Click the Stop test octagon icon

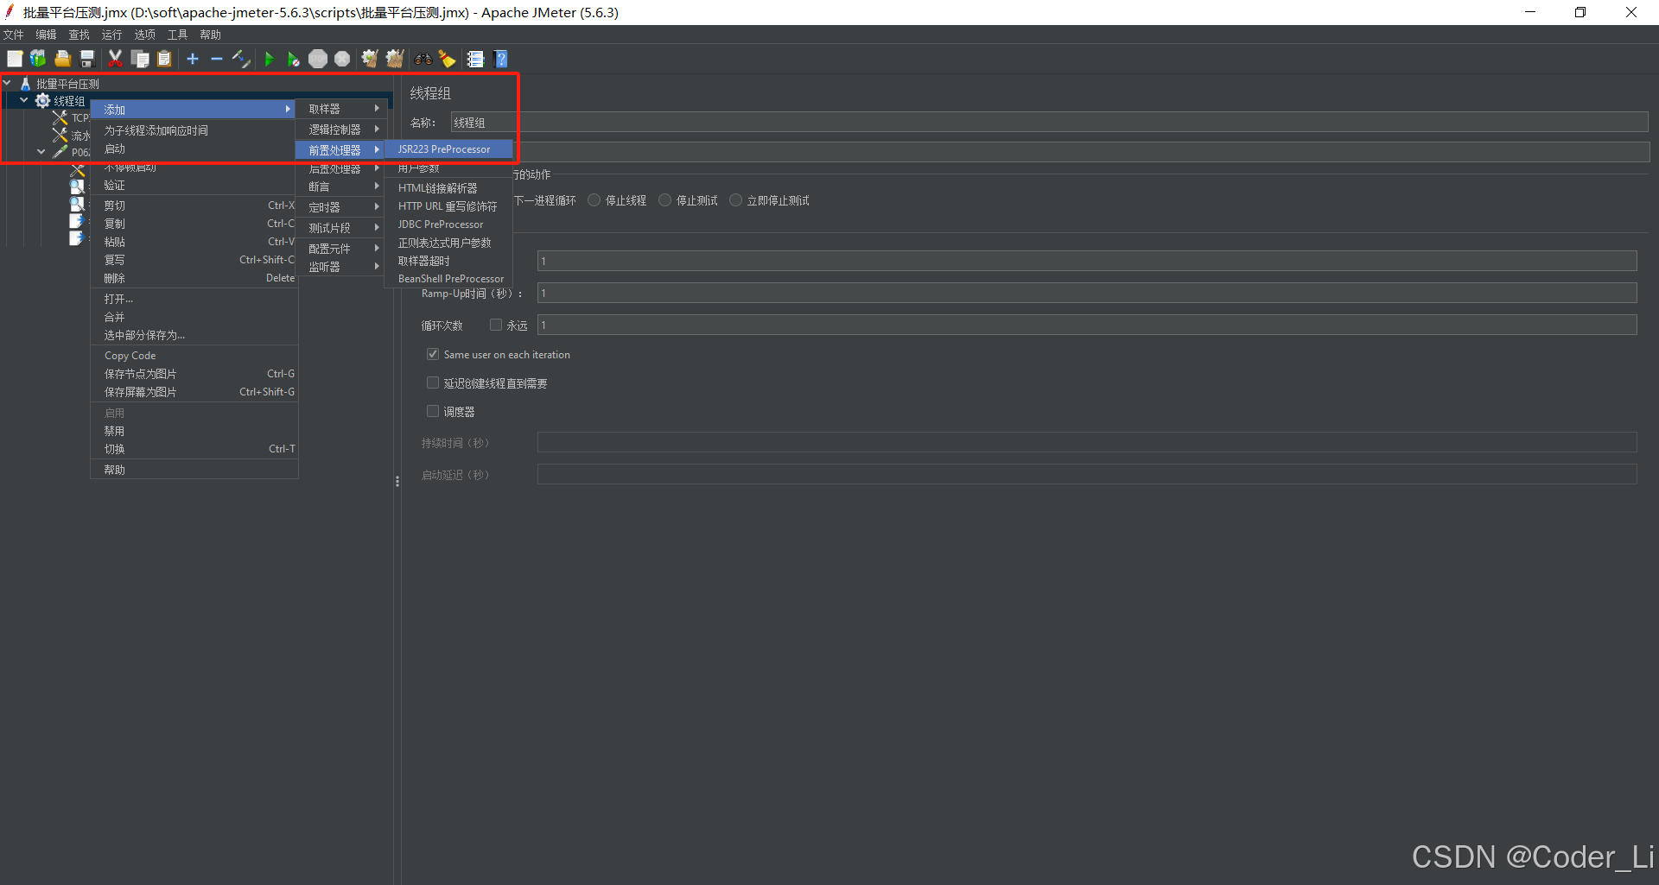click(x=318, y=59)
